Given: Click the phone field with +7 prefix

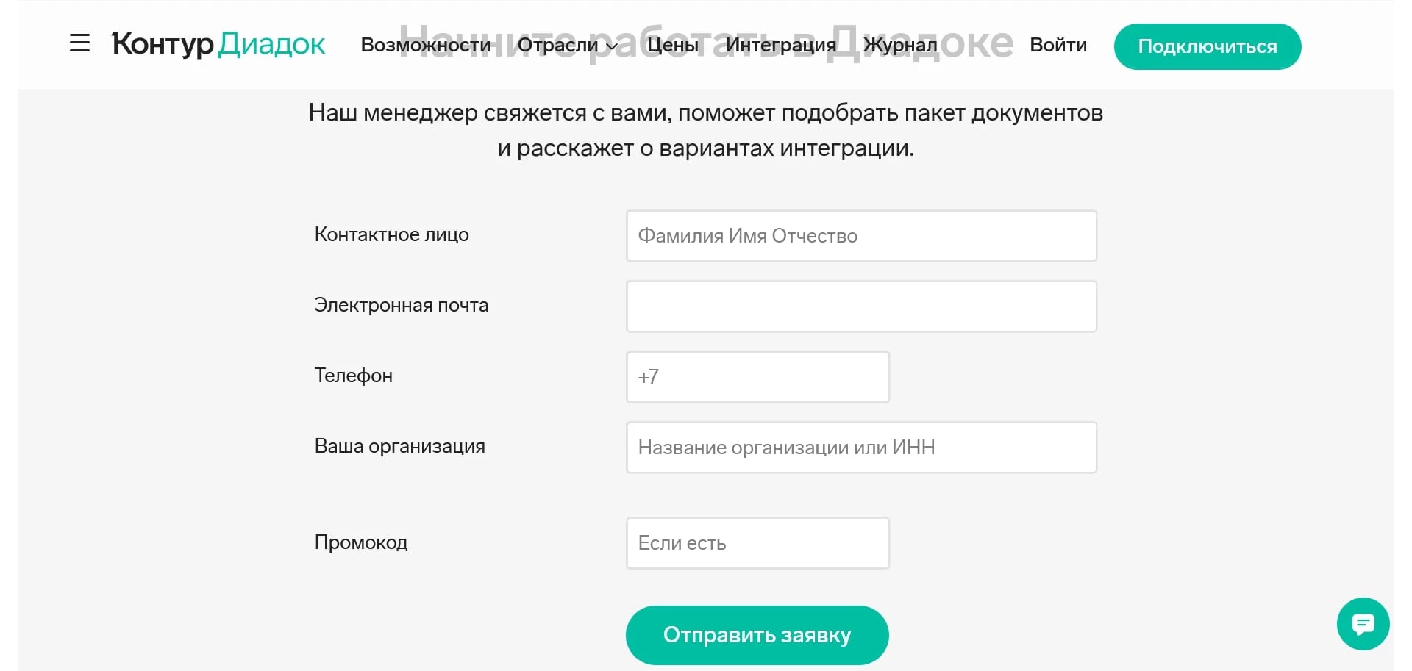Looking at the screenshot, I should point(757,376).
